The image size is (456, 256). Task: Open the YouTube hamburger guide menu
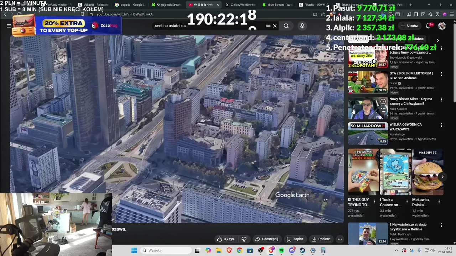(9, 26)
